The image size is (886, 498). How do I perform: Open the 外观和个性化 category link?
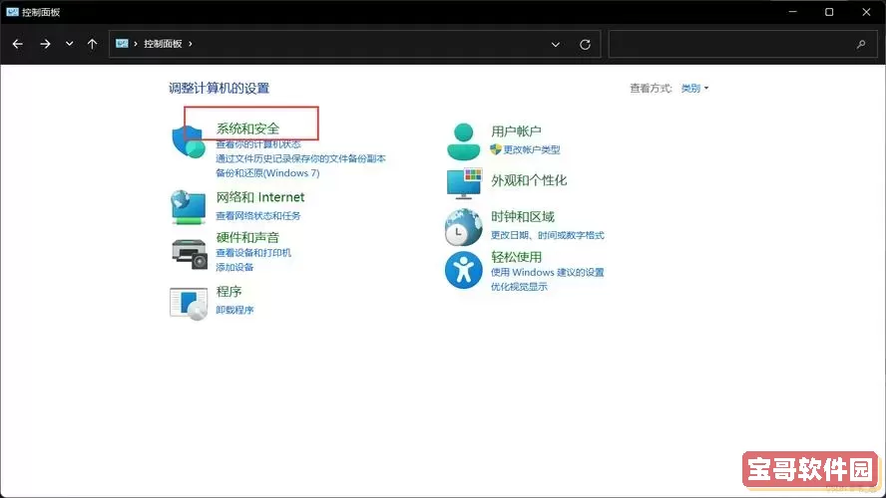(x=529, y=180)
